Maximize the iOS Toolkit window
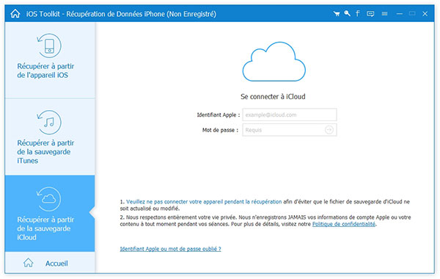 coord(412,13)
